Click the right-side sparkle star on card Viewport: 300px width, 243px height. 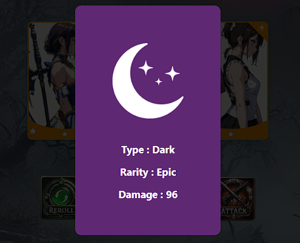pos(172,73)
